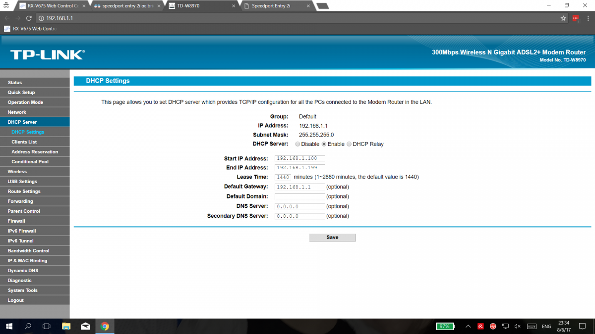Open IPv6 Firewall in sidebar
This screenshot has height=334, width=595.
pos(35,231)
